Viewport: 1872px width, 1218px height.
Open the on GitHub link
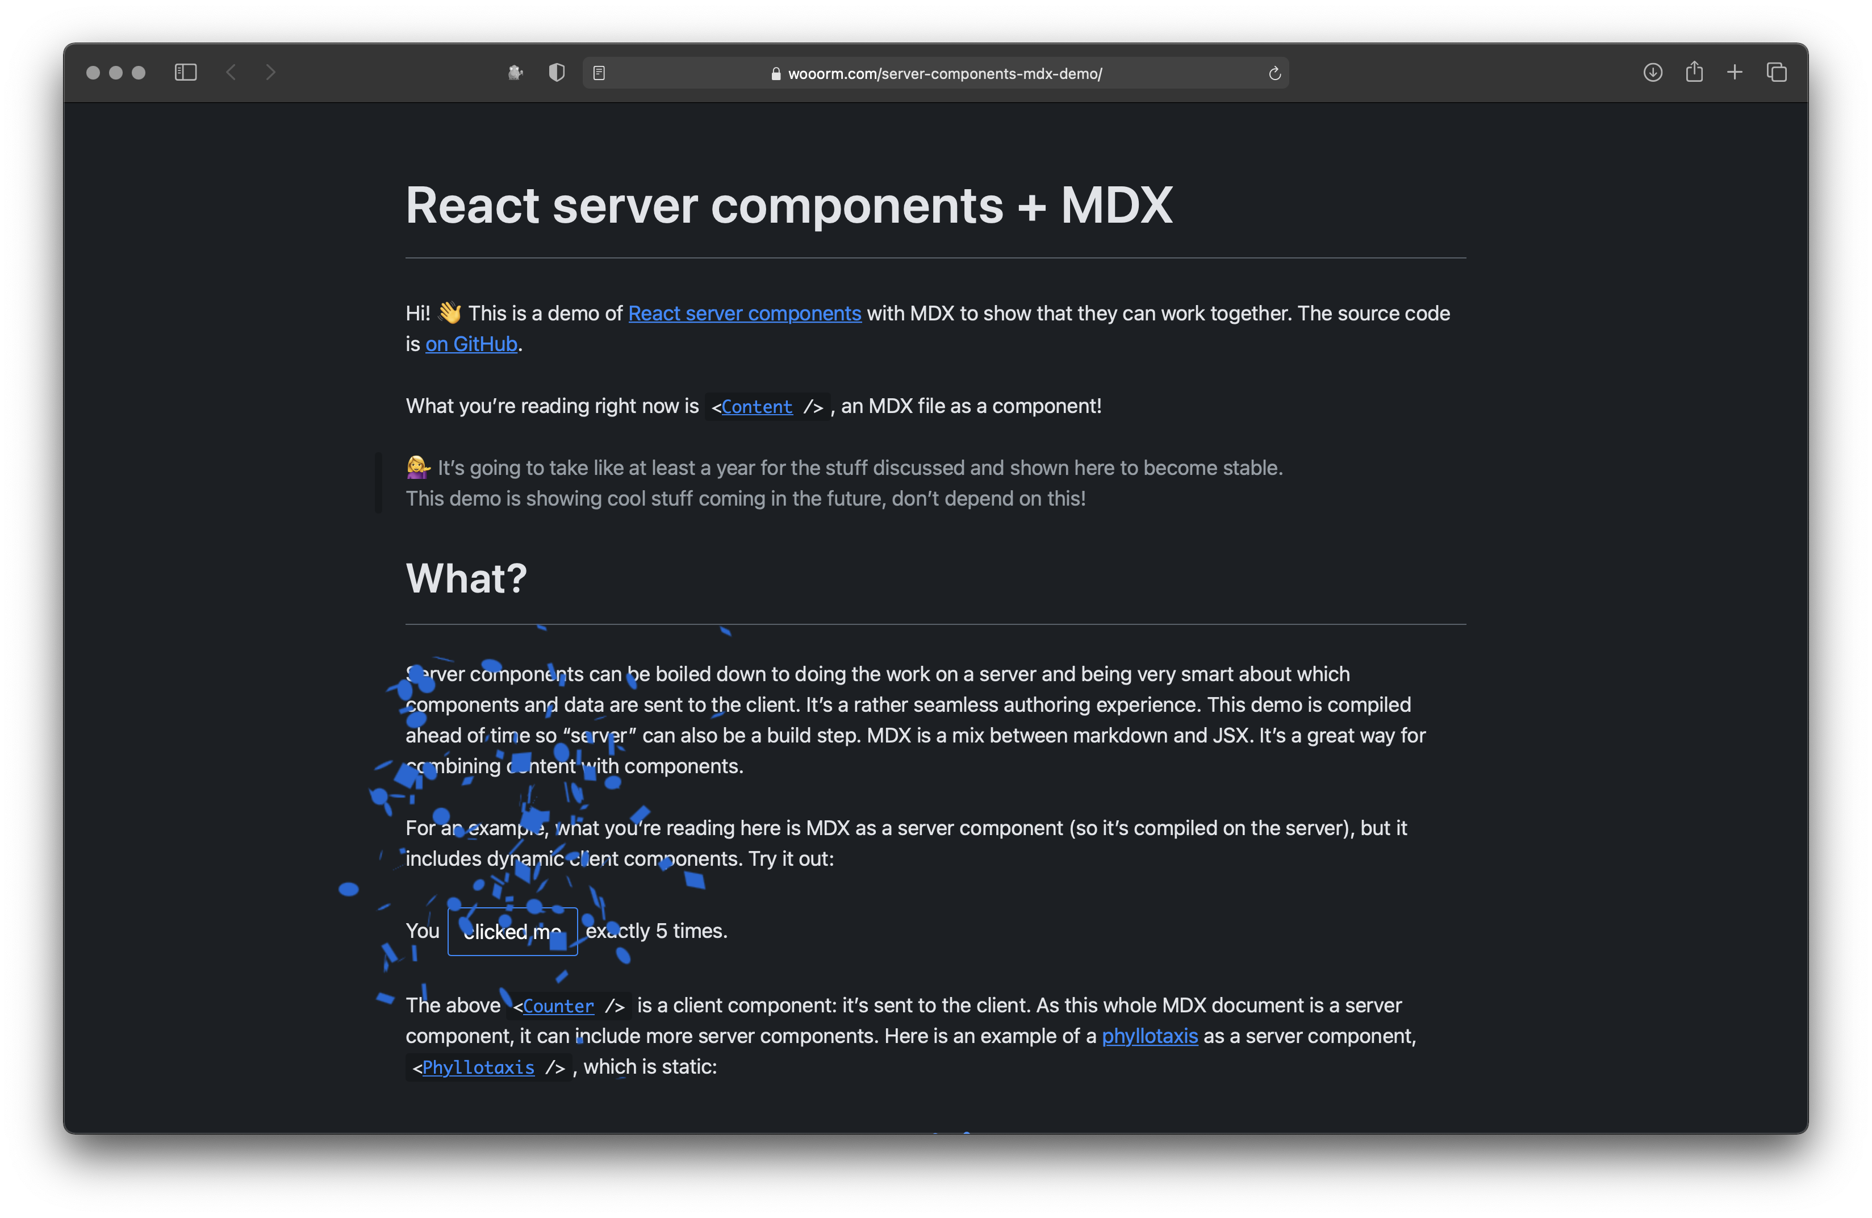tap(471, 344)
